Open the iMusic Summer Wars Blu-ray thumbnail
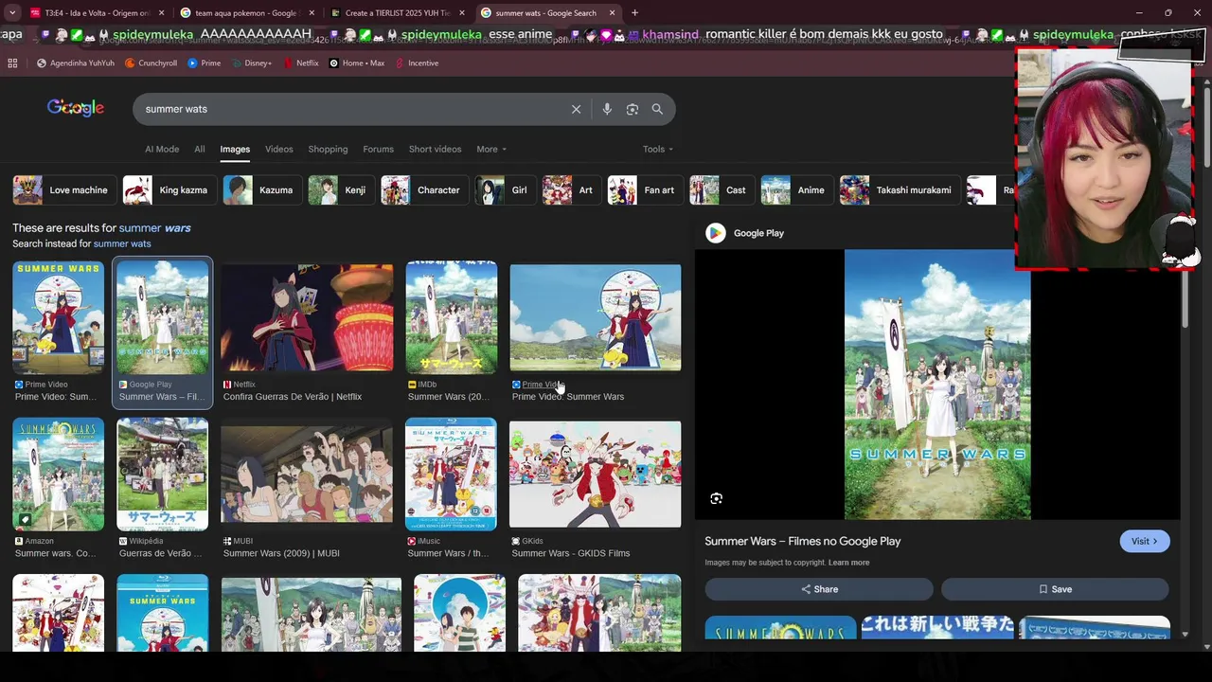 coord(451,474)
